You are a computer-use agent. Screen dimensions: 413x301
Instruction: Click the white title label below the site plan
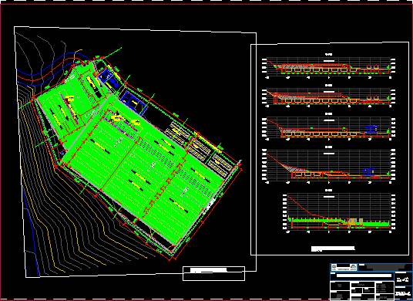209,270
